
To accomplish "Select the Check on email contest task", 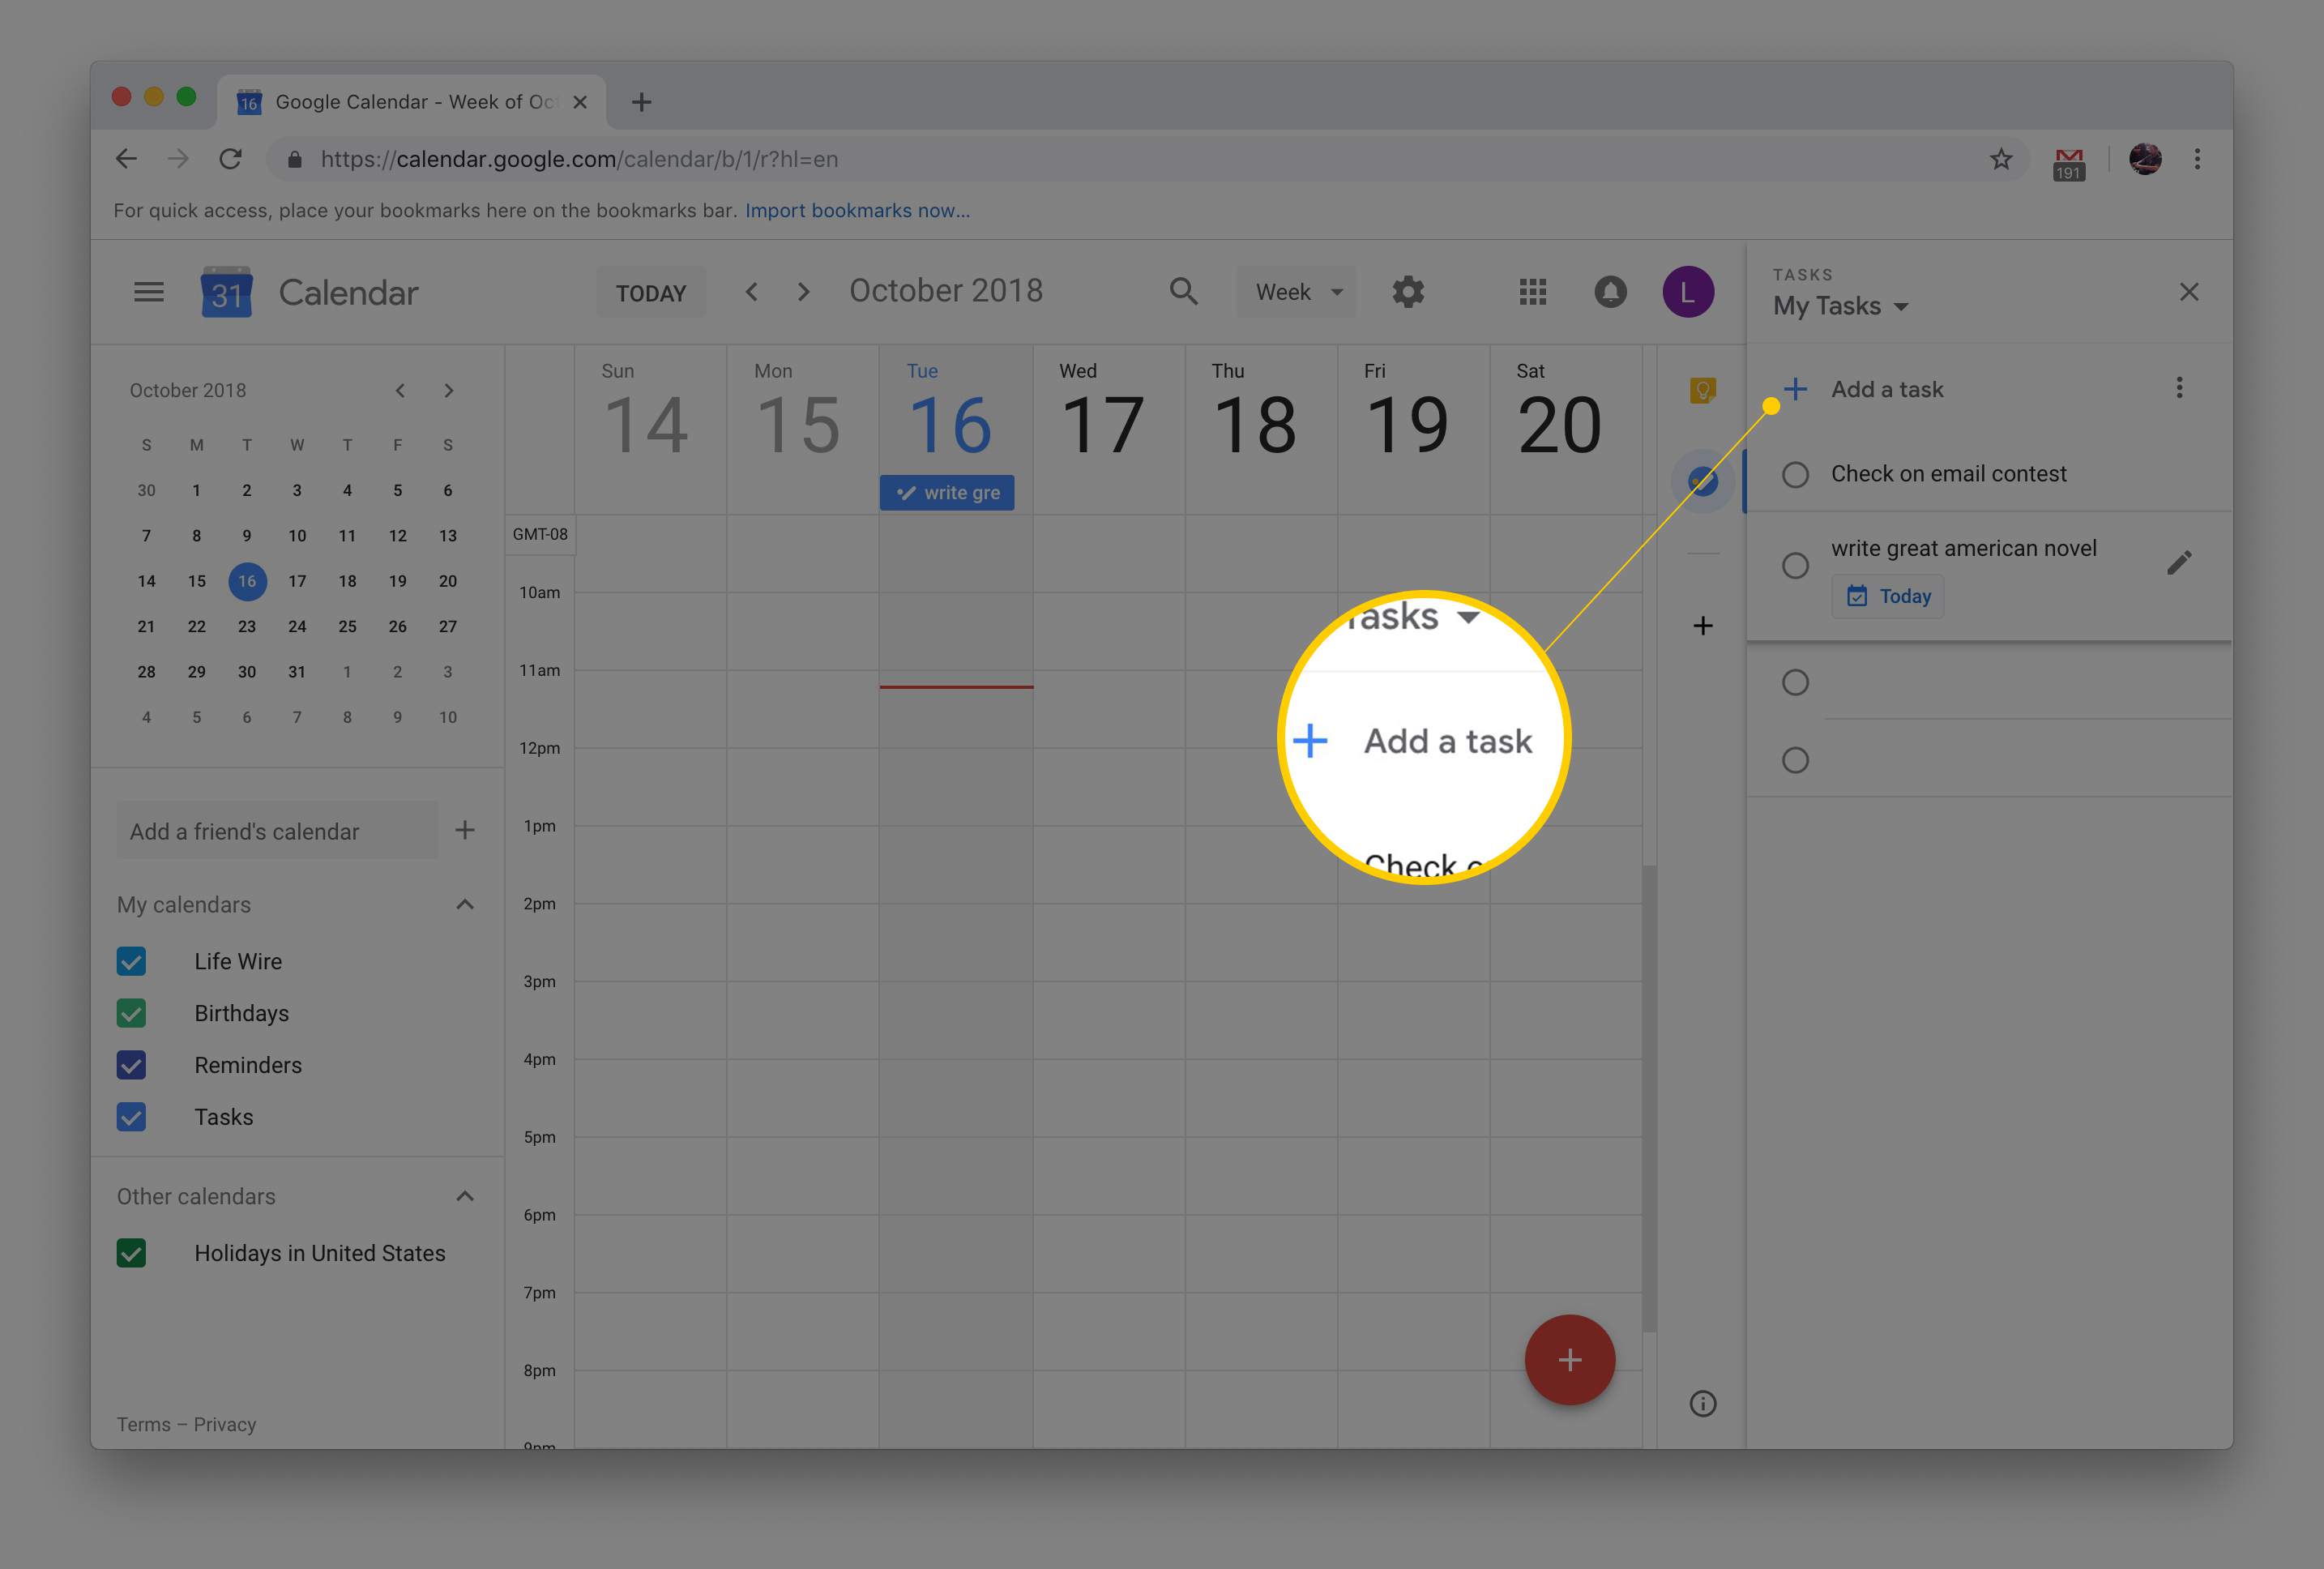I will click(x=1948, y=472).
